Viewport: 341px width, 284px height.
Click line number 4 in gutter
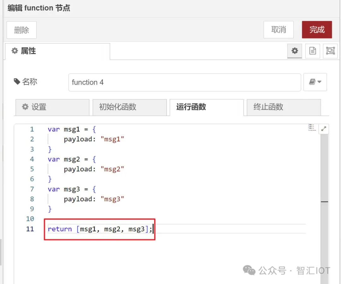pyautogui.click(x=32, y=159)
